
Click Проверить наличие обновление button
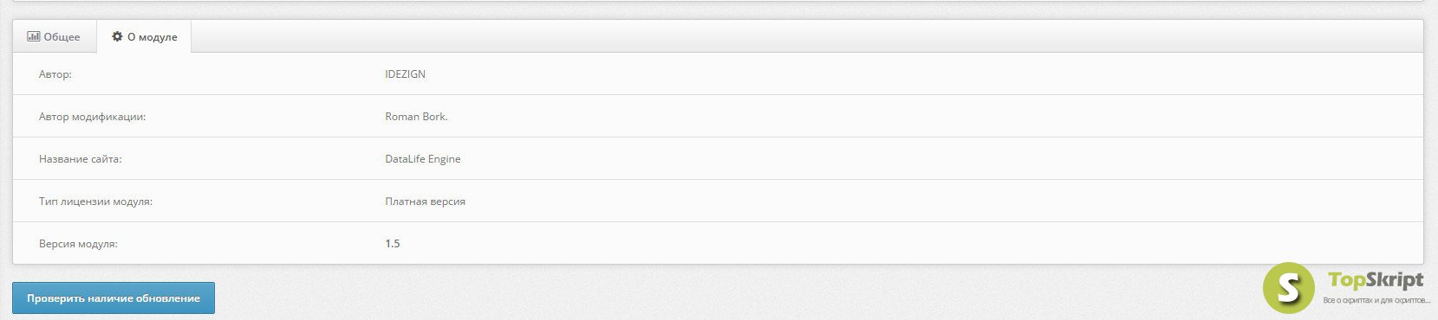click(114, 298)
